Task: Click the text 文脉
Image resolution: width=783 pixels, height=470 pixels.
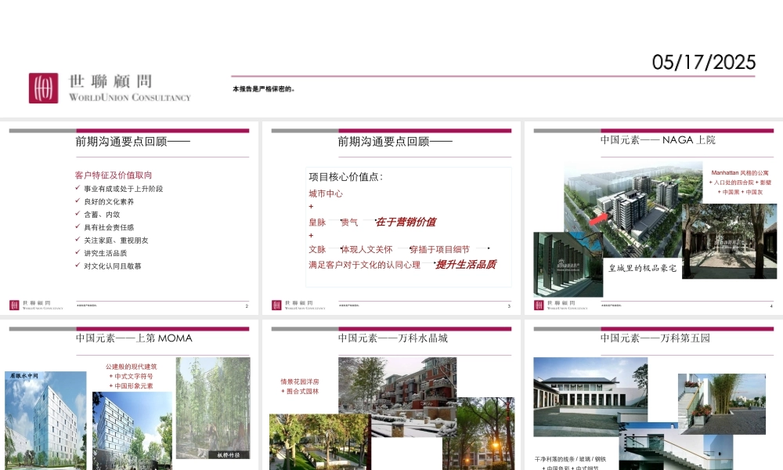Action: point(317,249)
